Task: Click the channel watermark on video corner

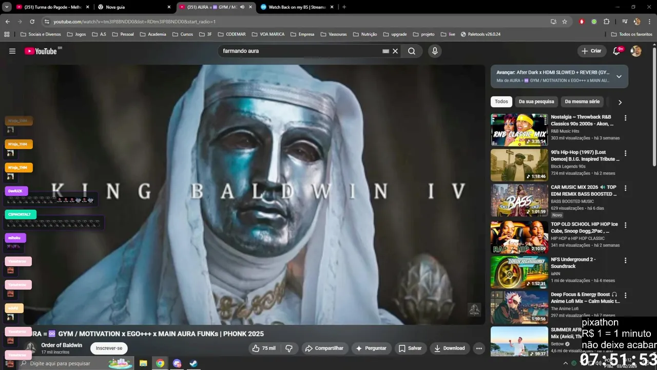Action: [x=474, y=309]
